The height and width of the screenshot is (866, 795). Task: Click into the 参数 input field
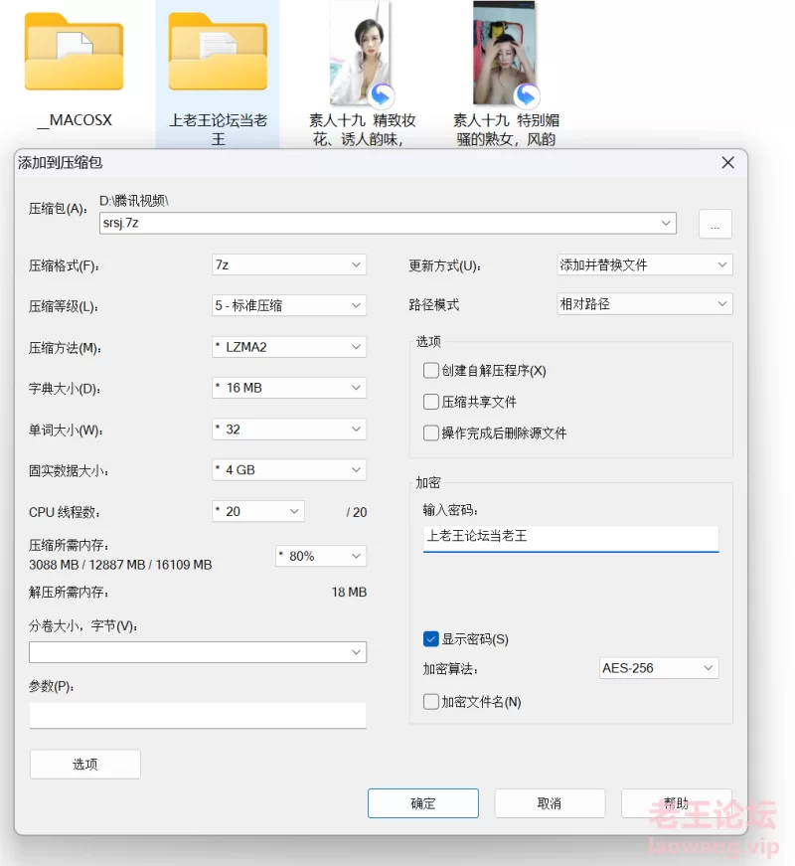198,715
